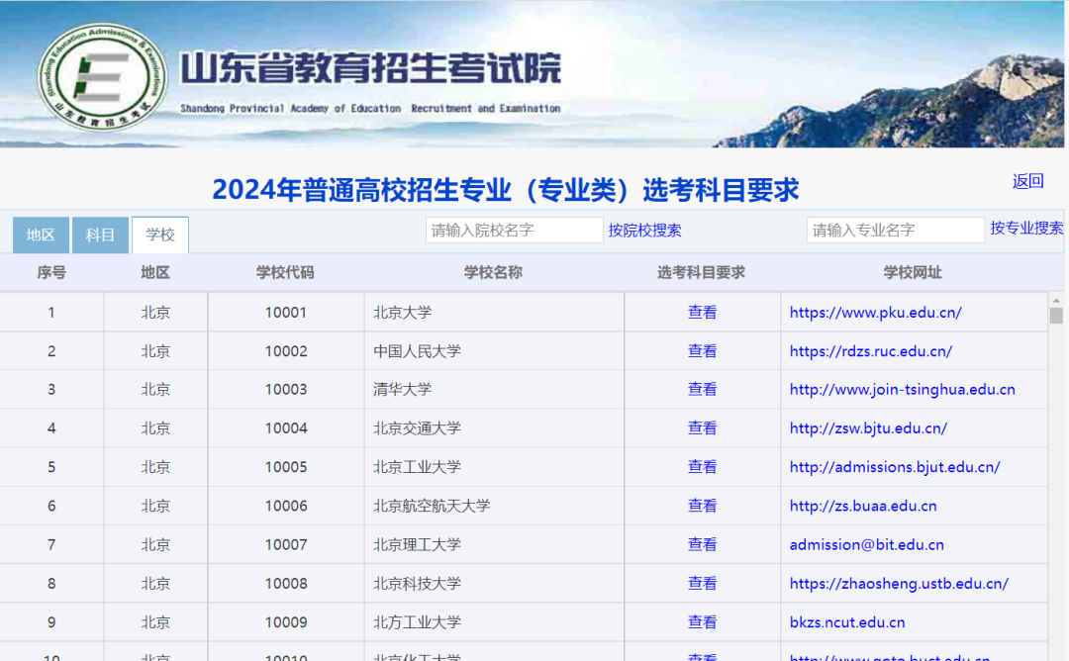Open 查看 for 中国人民大学

[x=702, y=351]
